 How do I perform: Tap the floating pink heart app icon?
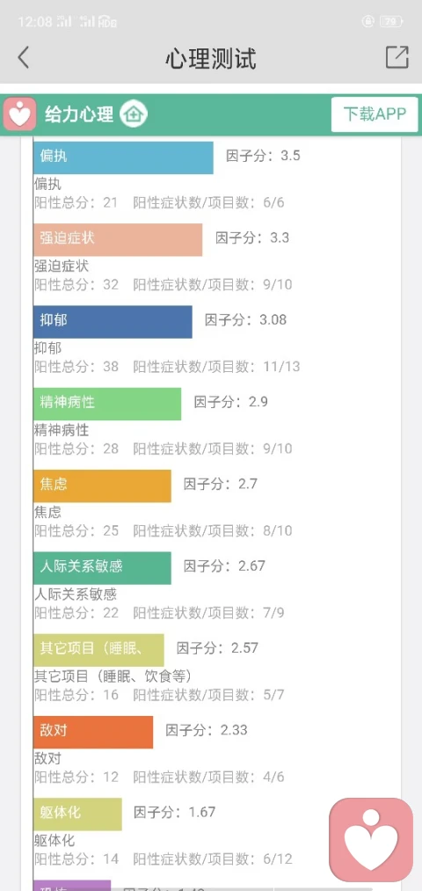[x=372, y=840]
